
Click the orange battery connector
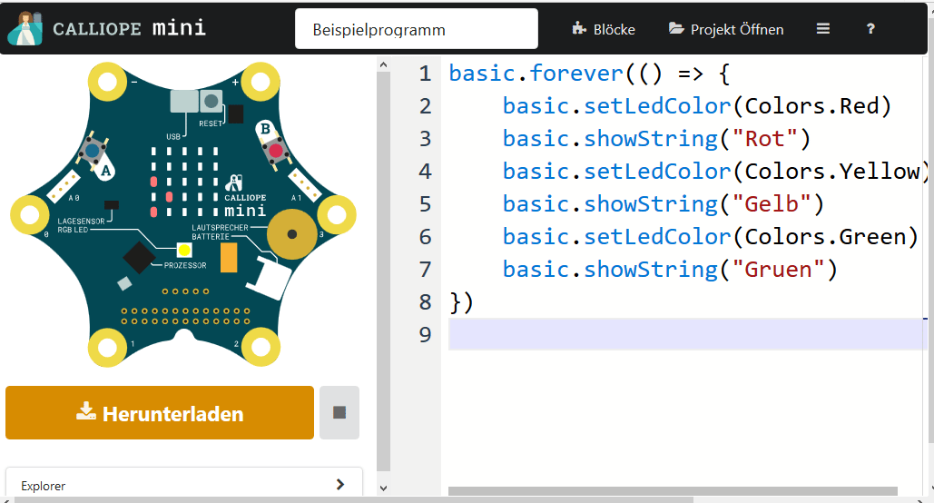[229, 258]
